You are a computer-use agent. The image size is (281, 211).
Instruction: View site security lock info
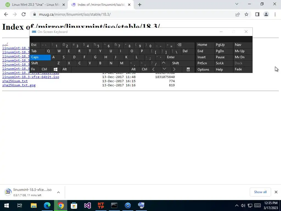35,14
